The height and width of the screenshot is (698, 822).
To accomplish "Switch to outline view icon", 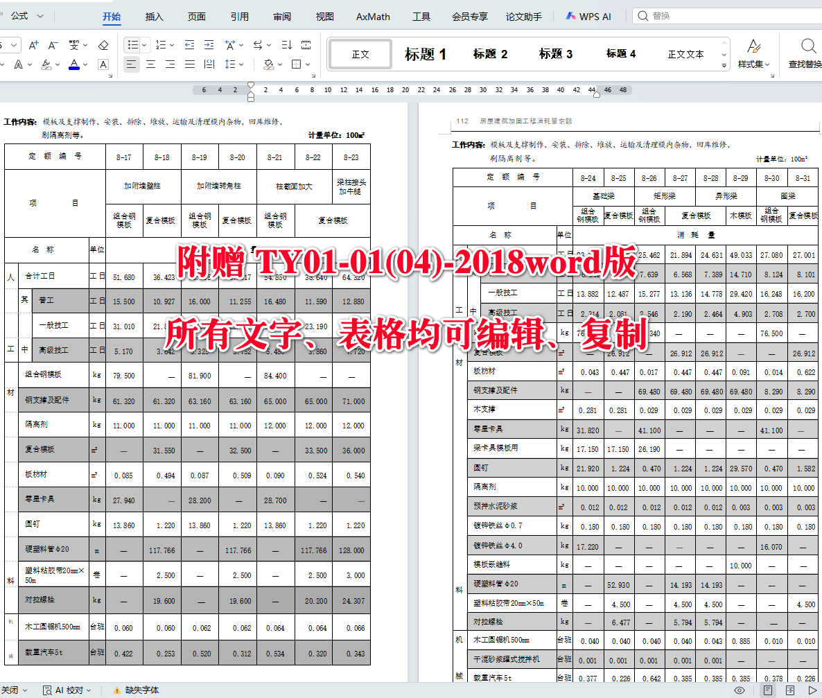I will point(790,690).
